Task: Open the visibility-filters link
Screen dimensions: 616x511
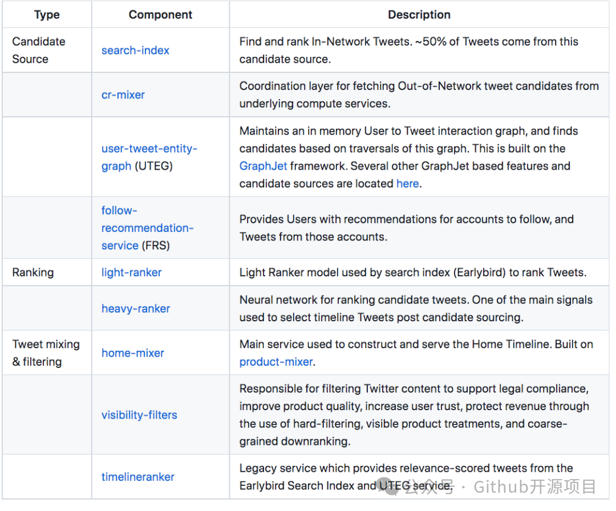Action: click(x=139, y=415)
